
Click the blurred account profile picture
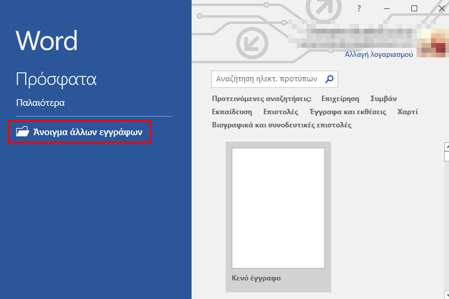point(433,42)
